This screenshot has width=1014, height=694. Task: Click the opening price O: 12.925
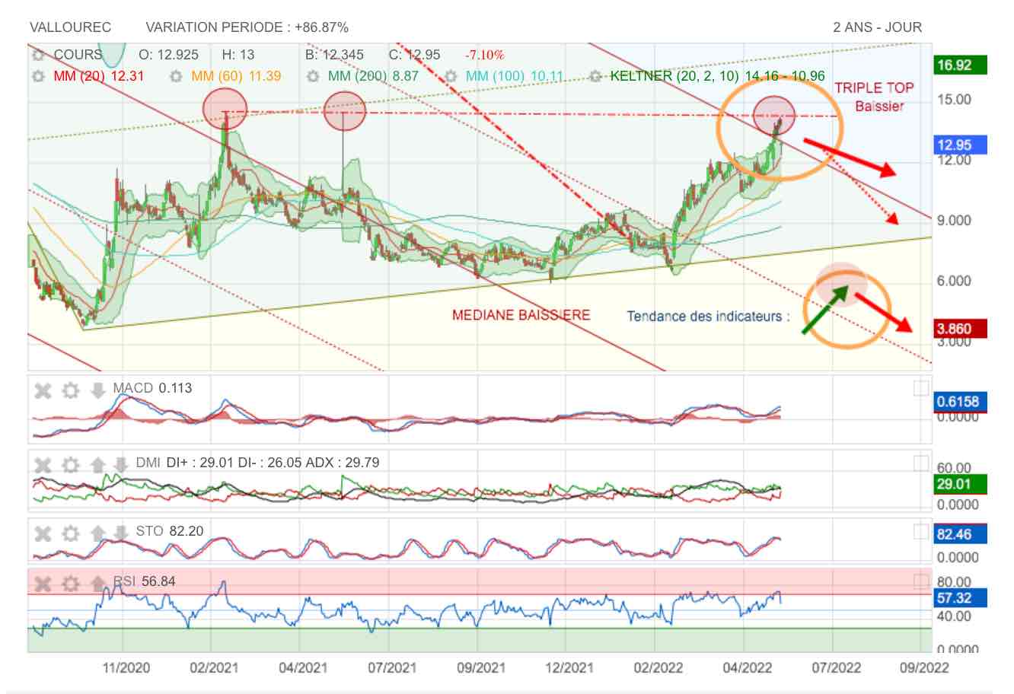coord(168,55)
